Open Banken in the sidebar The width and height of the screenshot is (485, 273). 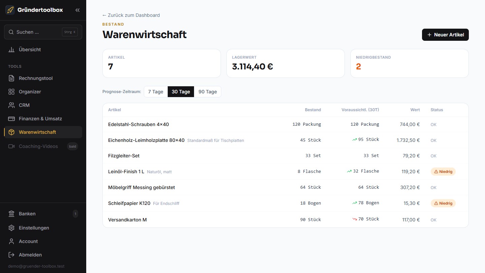(x=43, y=214)
